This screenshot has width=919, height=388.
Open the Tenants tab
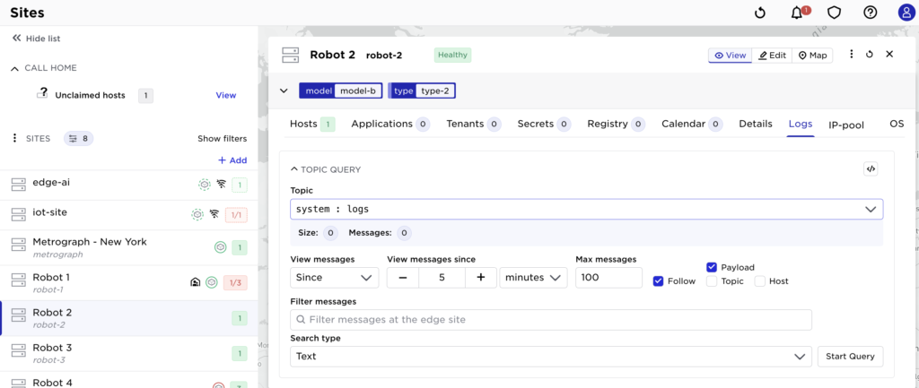(474, 124)
